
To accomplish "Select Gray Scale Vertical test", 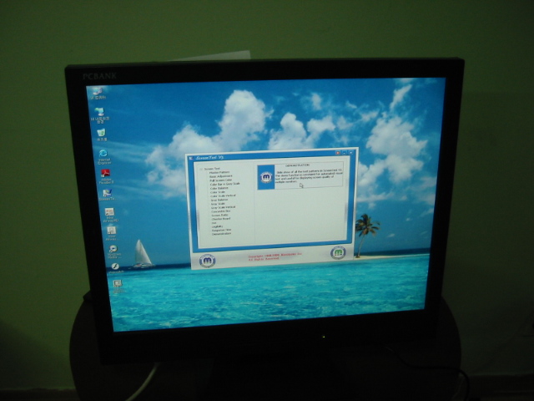I will click(x=223, y=207).
